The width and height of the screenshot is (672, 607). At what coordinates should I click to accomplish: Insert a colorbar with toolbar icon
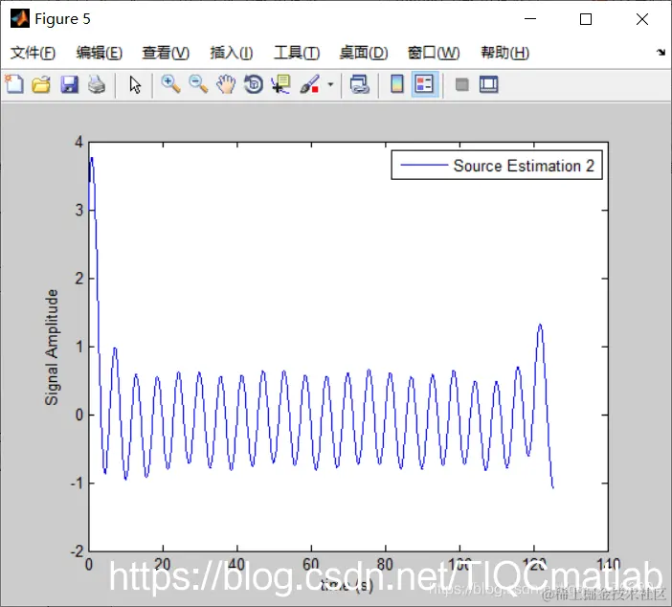click(x=397, y=84)
